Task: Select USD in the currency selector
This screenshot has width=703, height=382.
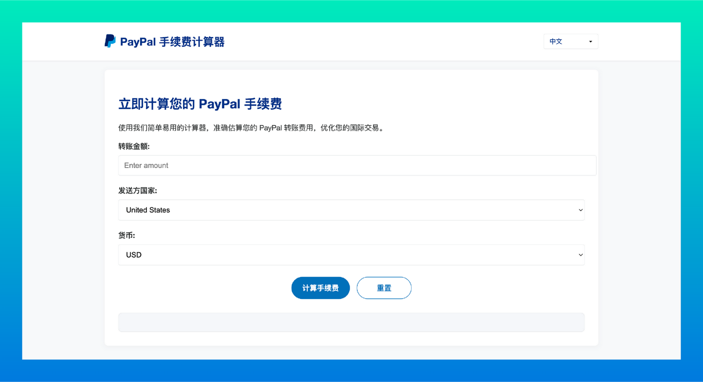Action: pos(351,255)
